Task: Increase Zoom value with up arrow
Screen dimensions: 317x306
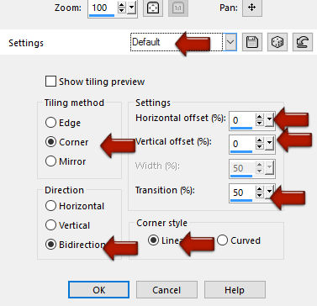Action: [121, 5]
